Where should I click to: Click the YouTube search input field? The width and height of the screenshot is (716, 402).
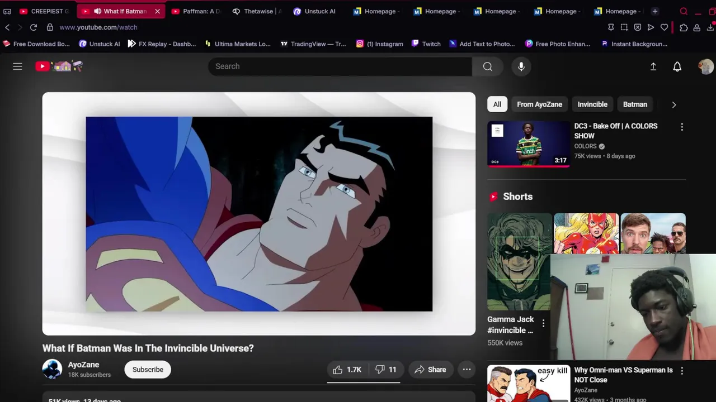click(340, 66)
